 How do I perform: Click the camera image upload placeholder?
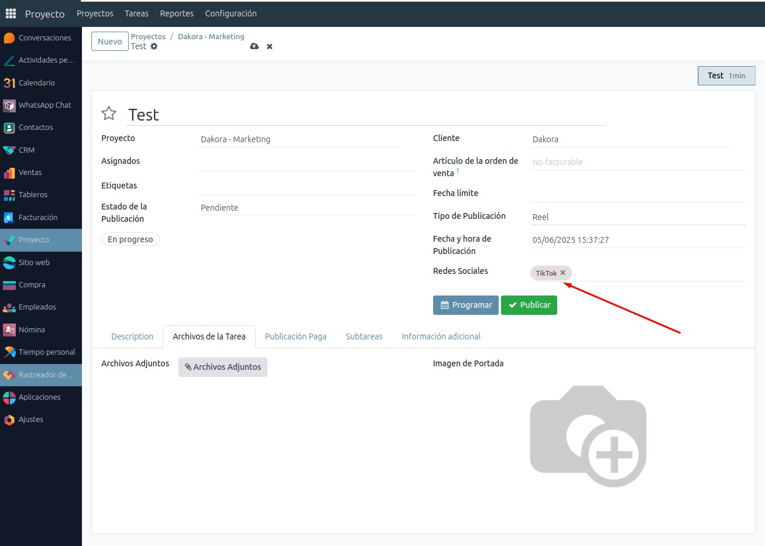588,436
